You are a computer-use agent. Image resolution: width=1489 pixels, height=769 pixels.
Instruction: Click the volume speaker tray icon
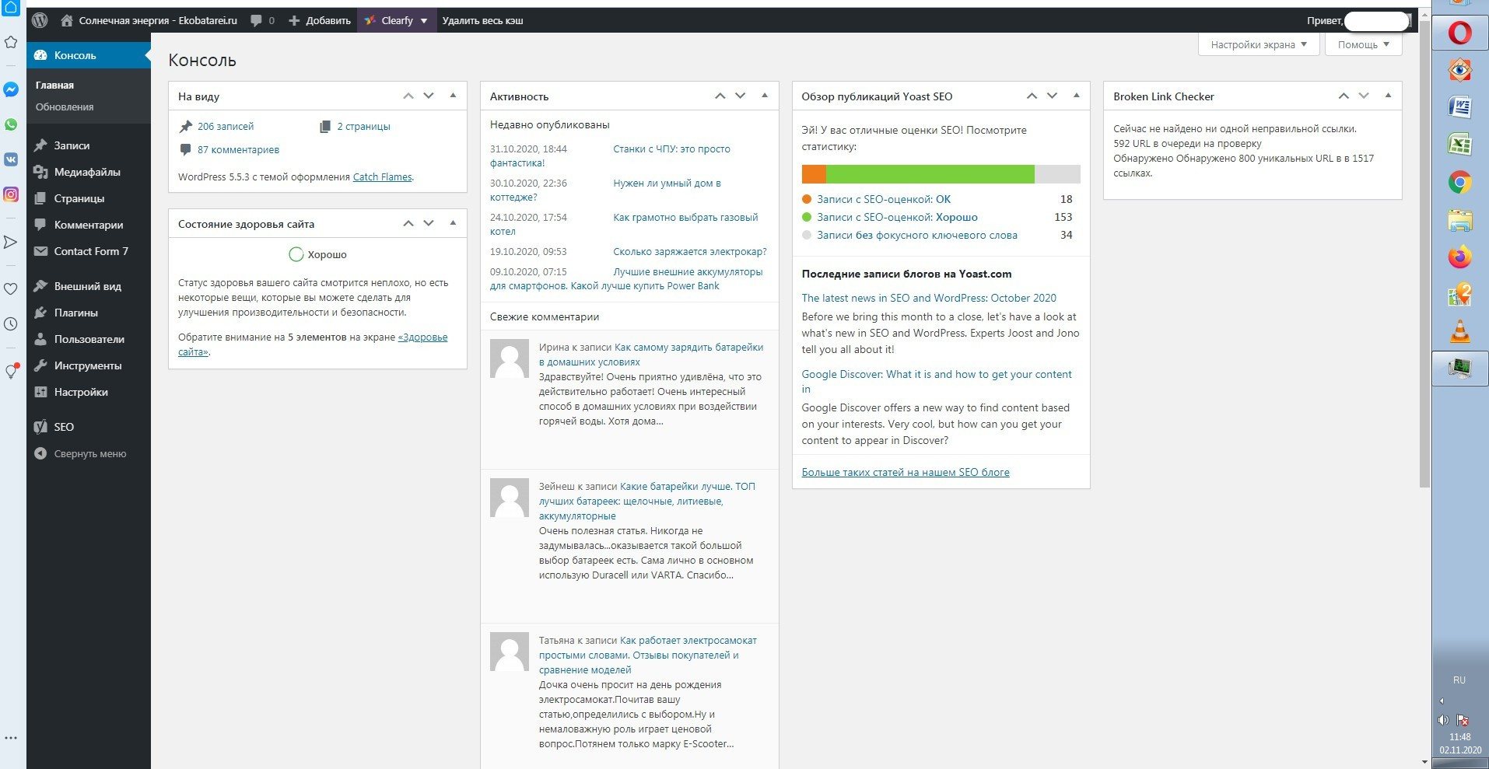point(1444,720)
